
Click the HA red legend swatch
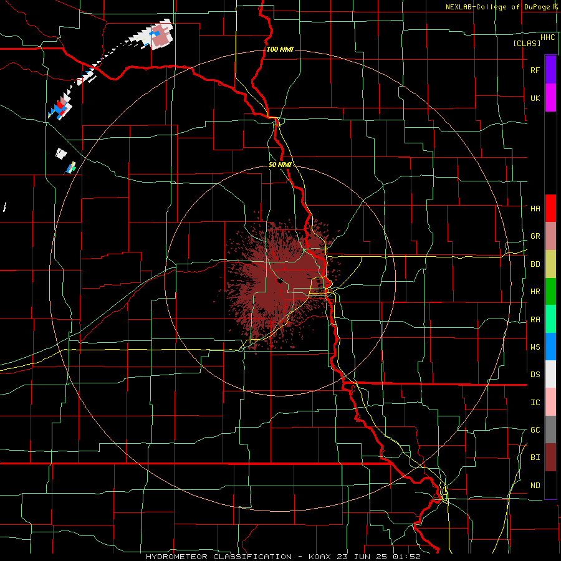(550, 208)
